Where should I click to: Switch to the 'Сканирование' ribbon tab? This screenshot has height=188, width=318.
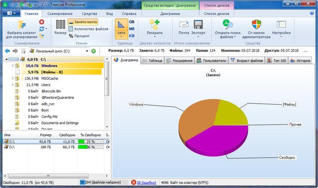pos(60,14)
